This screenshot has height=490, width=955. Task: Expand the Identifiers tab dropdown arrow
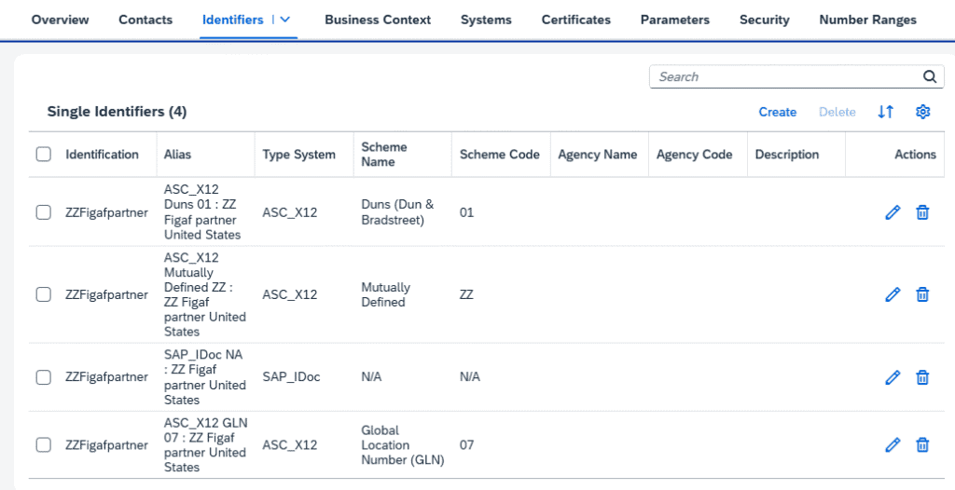coord(285,20)
